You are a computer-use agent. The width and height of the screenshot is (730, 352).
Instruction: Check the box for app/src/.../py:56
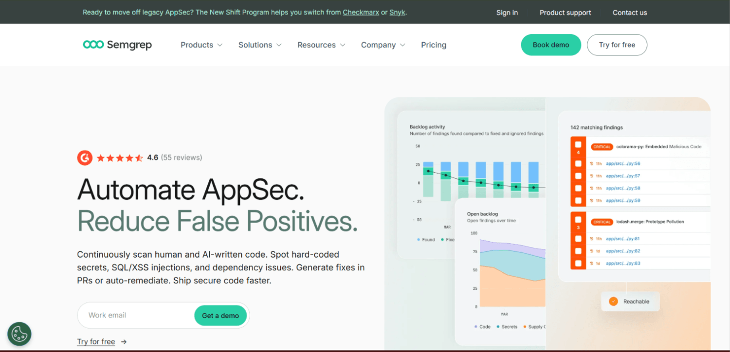(578, 164)
